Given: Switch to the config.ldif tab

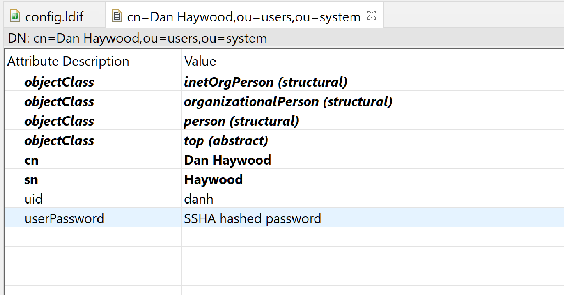Looking at the screenshot, I should click(54, 17).
